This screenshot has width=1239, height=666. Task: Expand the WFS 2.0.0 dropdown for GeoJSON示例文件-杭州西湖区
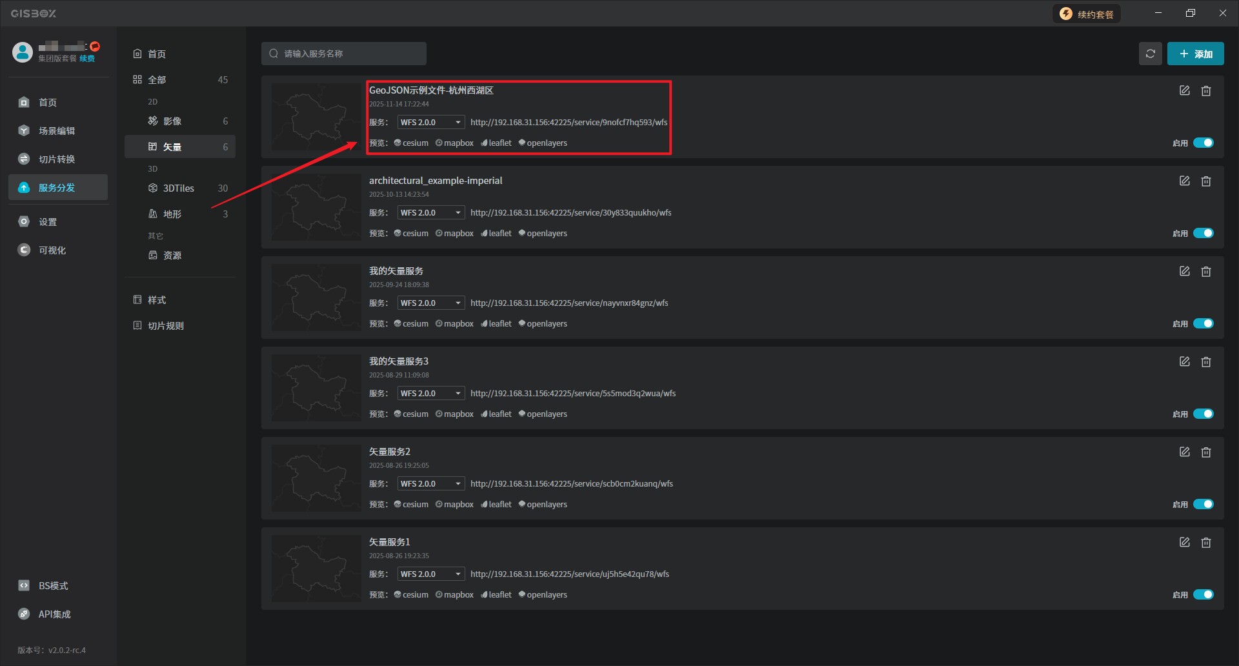pyautogui.click(x=430, y=123)
